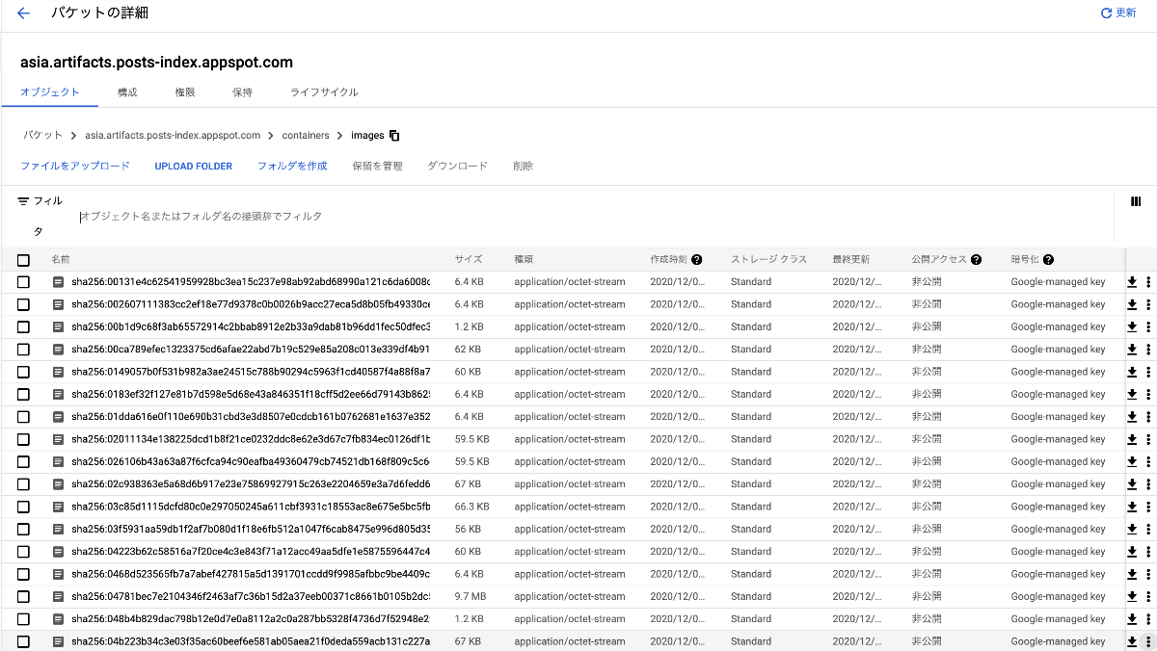Viewport: 1157px width, 651px height.
Task: Download the sha256:00131e4c object
Action: pos(1132,282)
